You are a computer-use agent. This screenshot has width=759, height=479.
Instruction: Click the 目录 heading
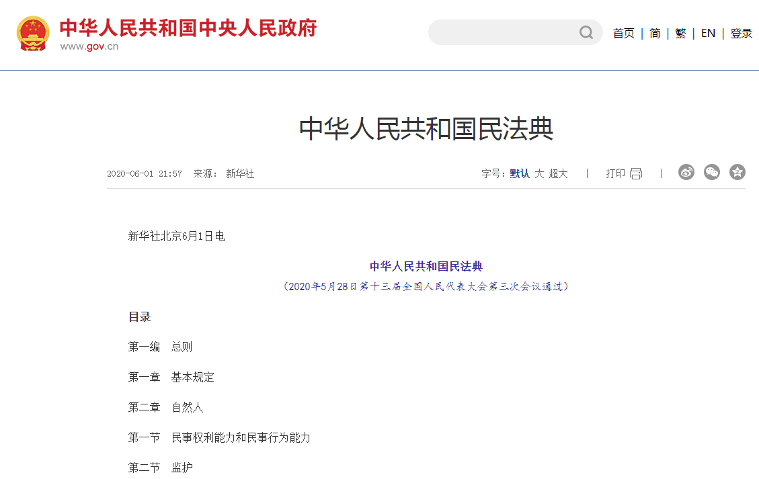click(139, 317)
